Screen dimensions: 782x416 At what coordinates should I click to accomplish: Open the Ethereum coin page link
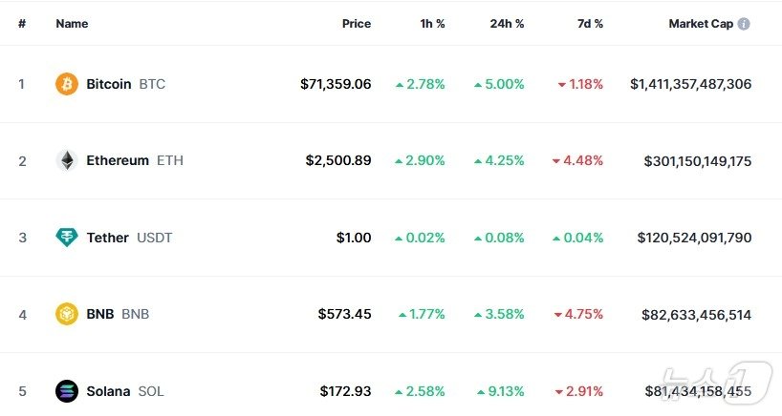118,160
